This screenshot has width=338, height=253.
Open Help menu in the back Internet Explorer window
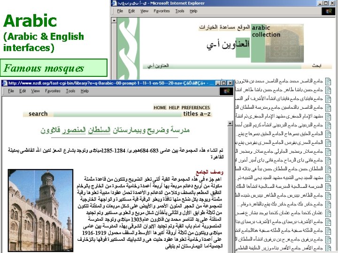(x=193, y=11)
